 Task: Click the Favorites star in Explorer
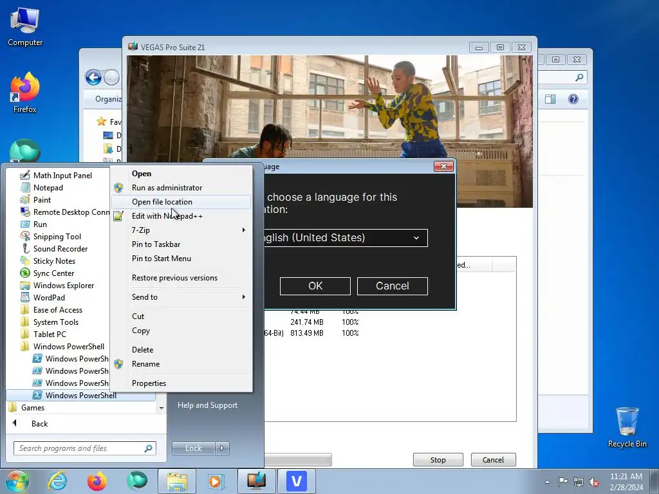[x=101, y=122]
